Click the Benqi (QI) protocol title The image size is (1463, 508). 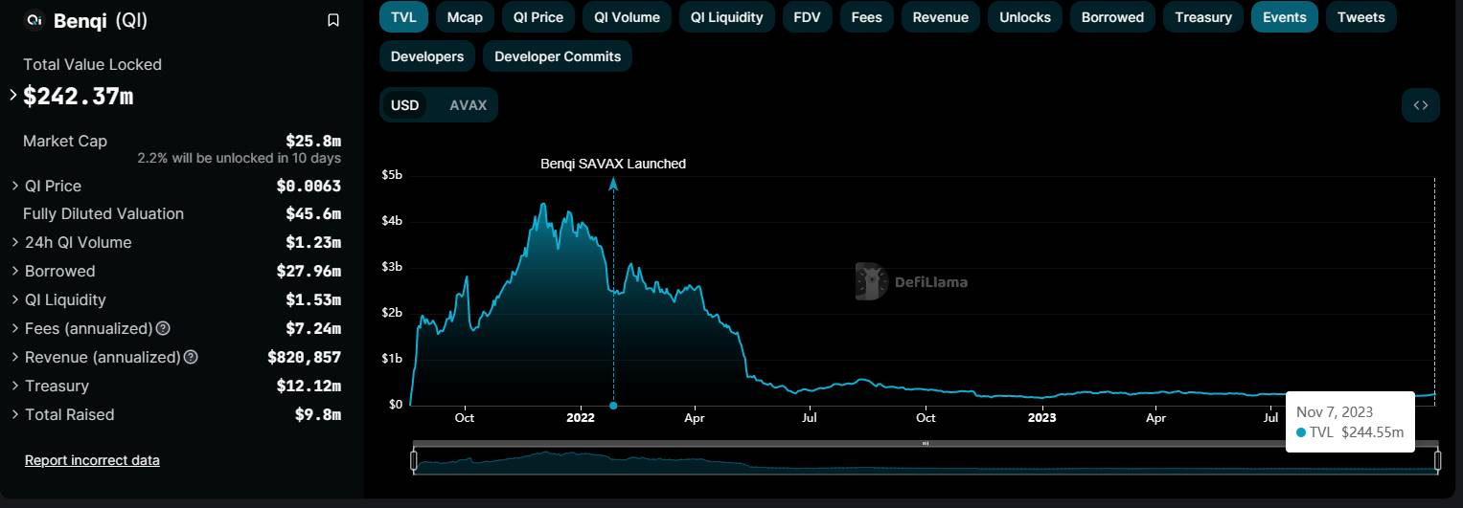[101, 20]
